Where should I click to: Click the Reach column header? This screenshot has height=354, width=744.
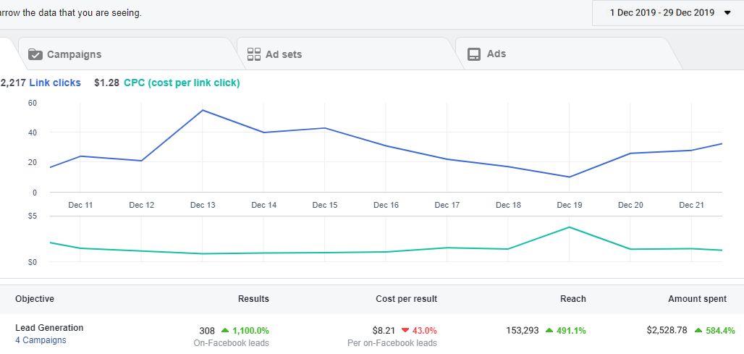point(572,299)
